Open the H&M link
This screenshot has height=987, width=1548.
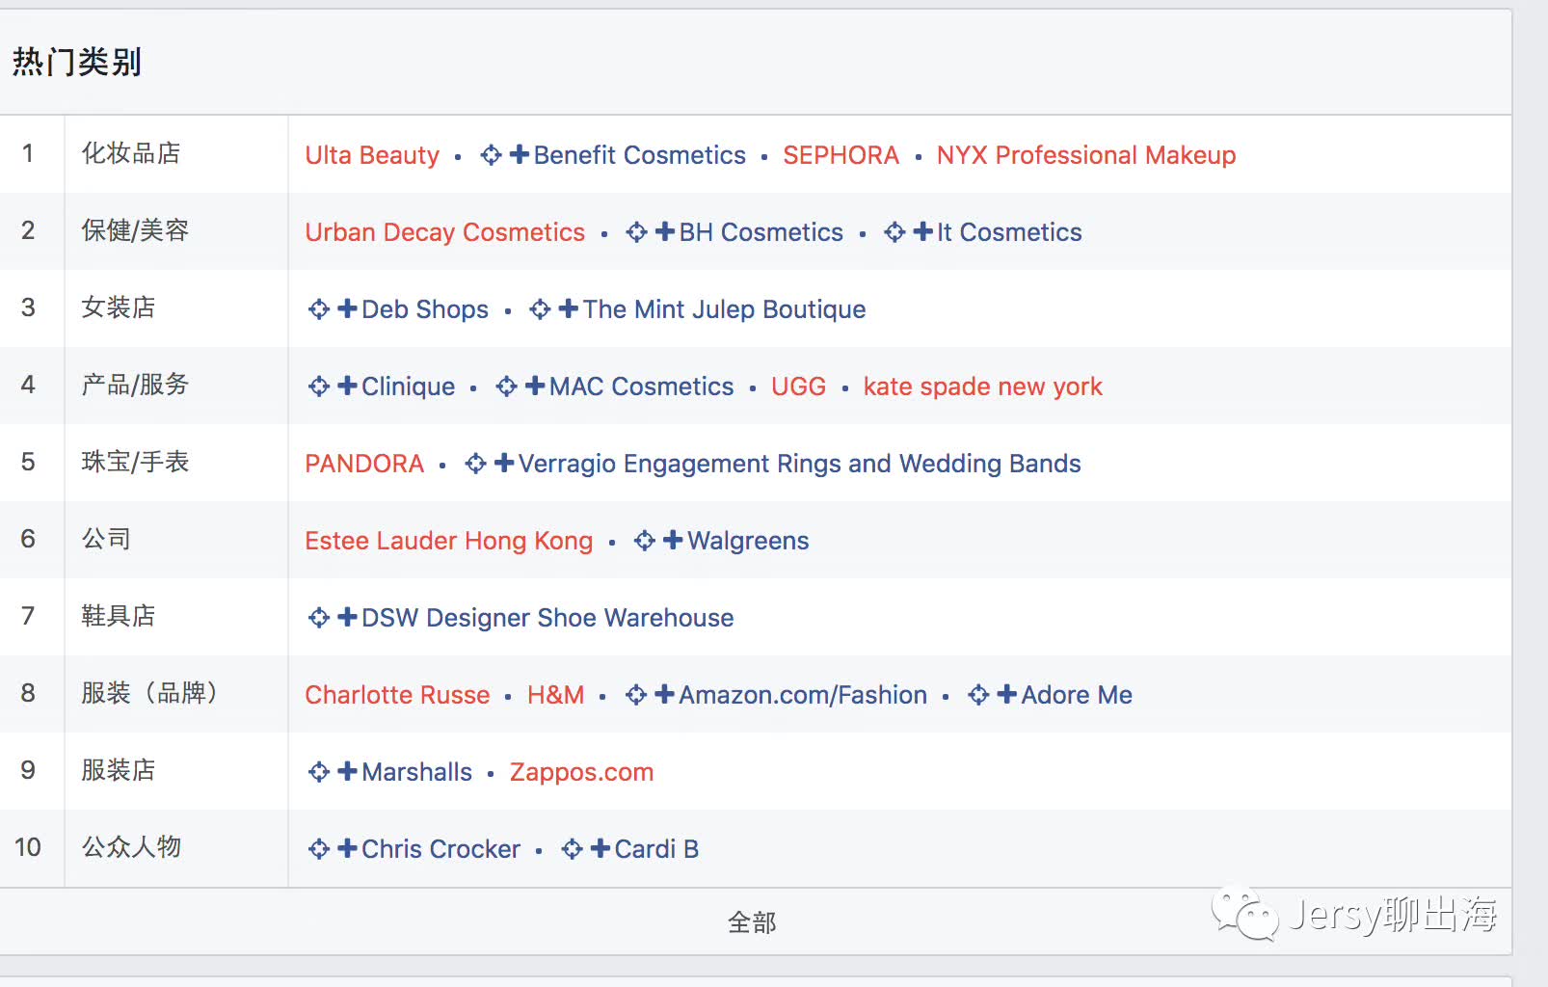pos(556,695)
